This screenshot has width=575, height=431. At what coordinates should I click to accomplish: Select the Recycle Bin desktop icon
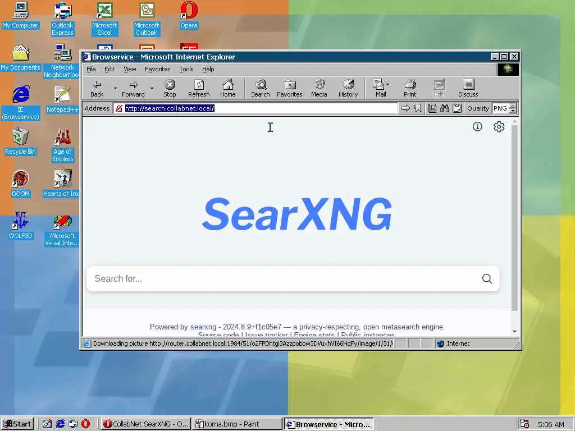pyautogui.click(x=20, y=142)
